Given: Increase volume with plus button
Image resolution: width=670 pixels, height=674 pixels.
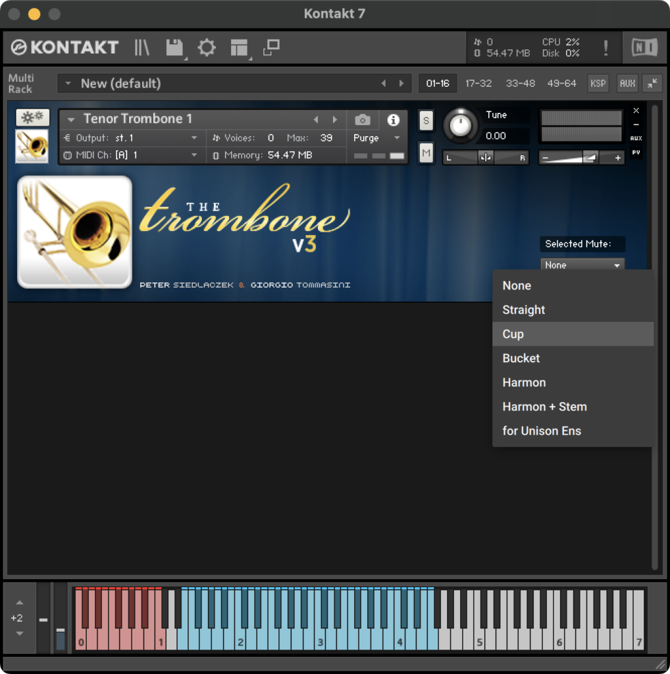Looking at the screenshot, I should click(617, 158).
